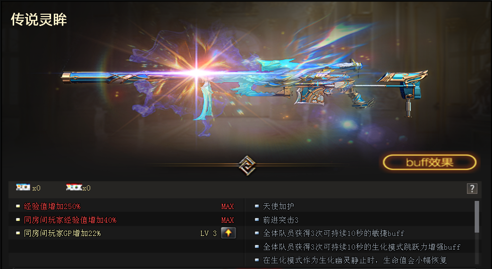
Task: Click the MAX label for 经验值增加250%
Action: click(x=228, y=207)
